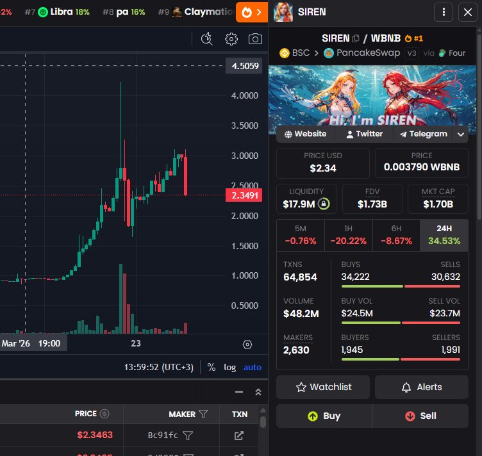Click the trending #8 pa token
The height and width of the screenshot is (456, 482).
point(124,12)
